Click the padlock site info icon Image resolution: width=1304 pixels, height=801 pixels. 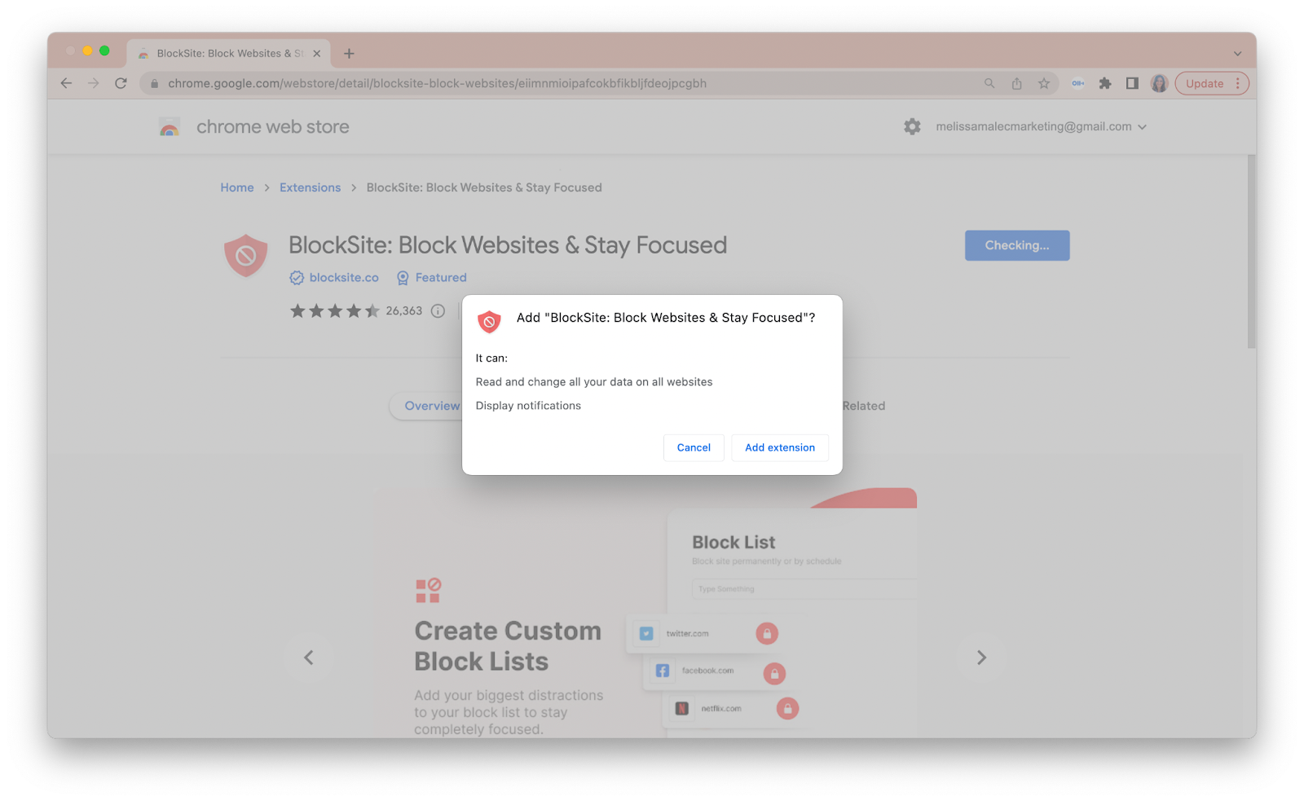point(154,83)
